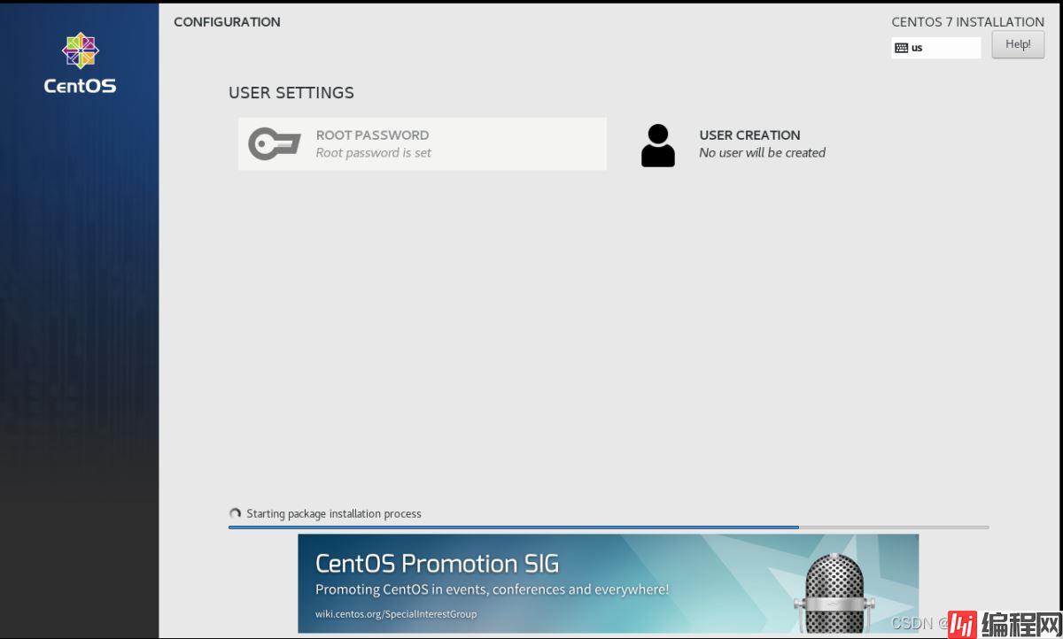Click the CONFIGURATION heading

(227, 22)
